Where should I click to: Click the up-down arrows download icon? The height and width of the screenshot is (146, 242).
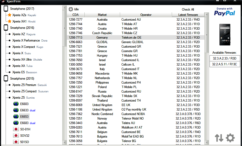[219, 138]
